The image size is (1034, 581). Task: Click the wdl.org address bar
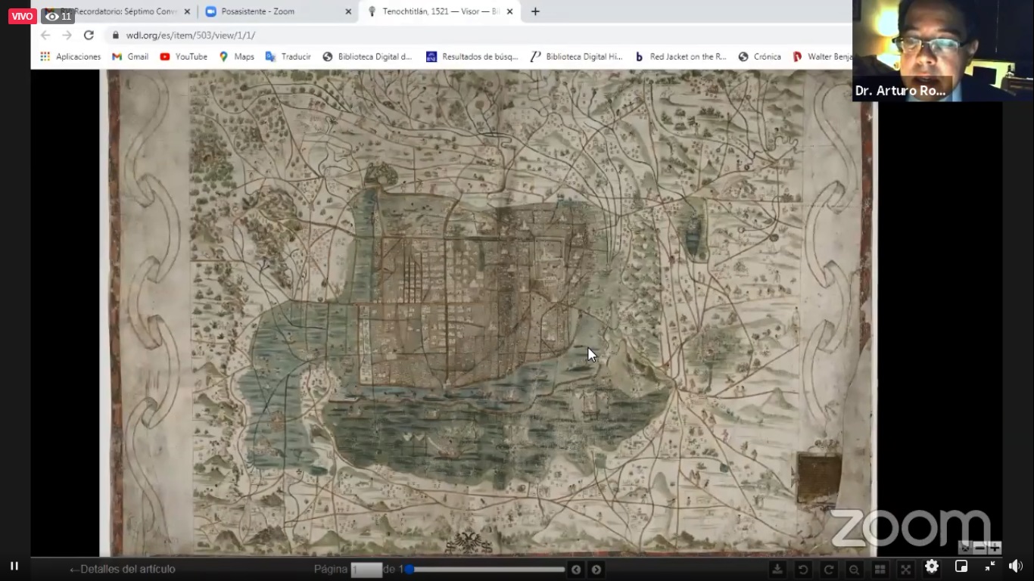[477, 35]
